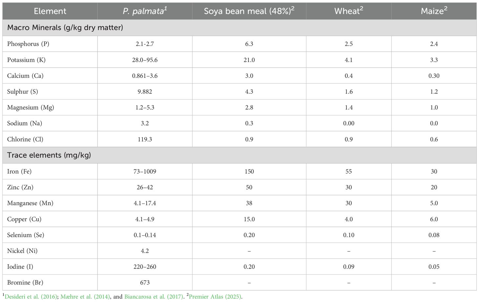
Task: Click the Maize column header
Action: pos(434,11)
